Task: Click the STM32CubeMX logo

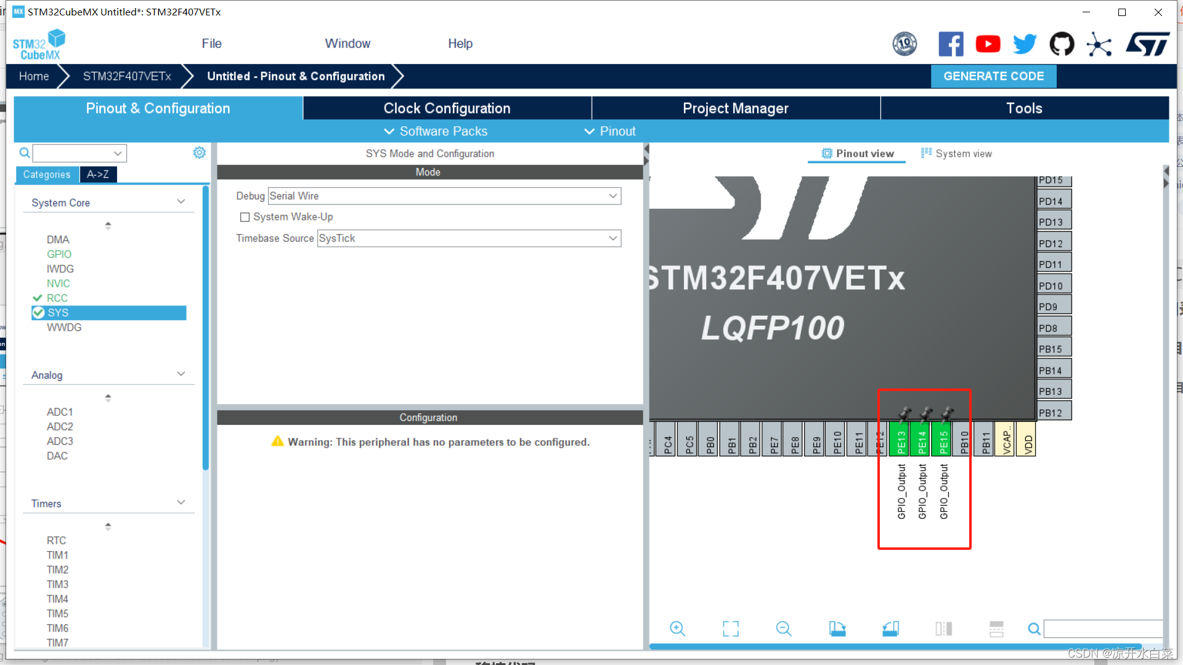Action: point(39,44)
